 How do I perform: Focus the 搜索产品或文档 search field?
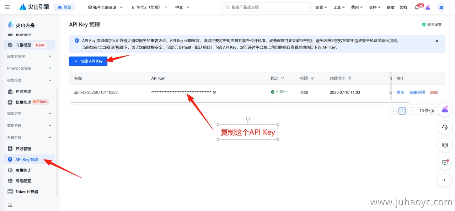tap(266, 7)
